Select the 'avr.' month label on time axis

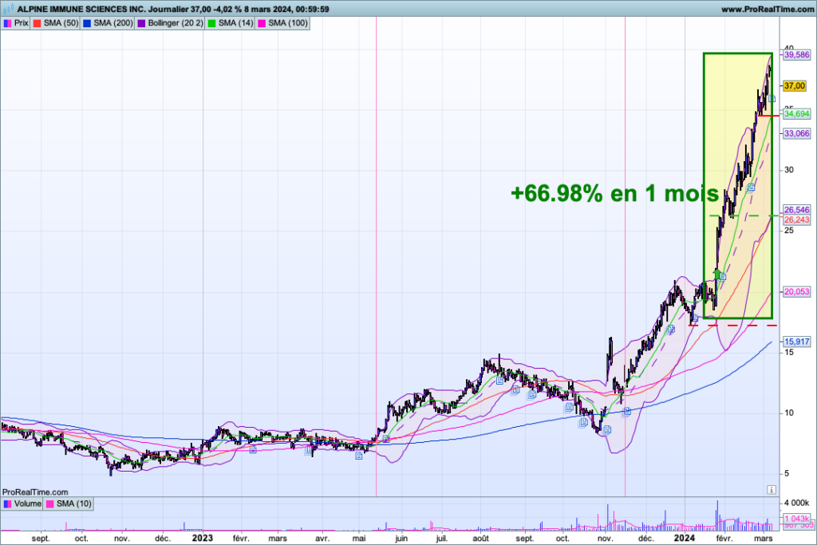pos(322,539)
